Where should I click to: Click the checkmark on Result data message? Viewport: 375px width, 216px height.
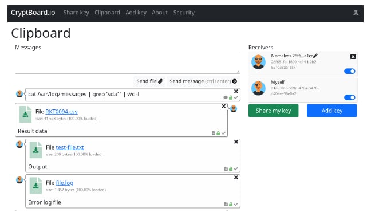point(223,133)
